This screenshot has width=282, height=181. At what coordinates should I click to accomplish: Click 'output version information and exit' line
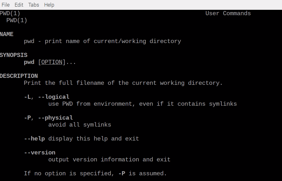pyautogui.click(x=109, y=159)
